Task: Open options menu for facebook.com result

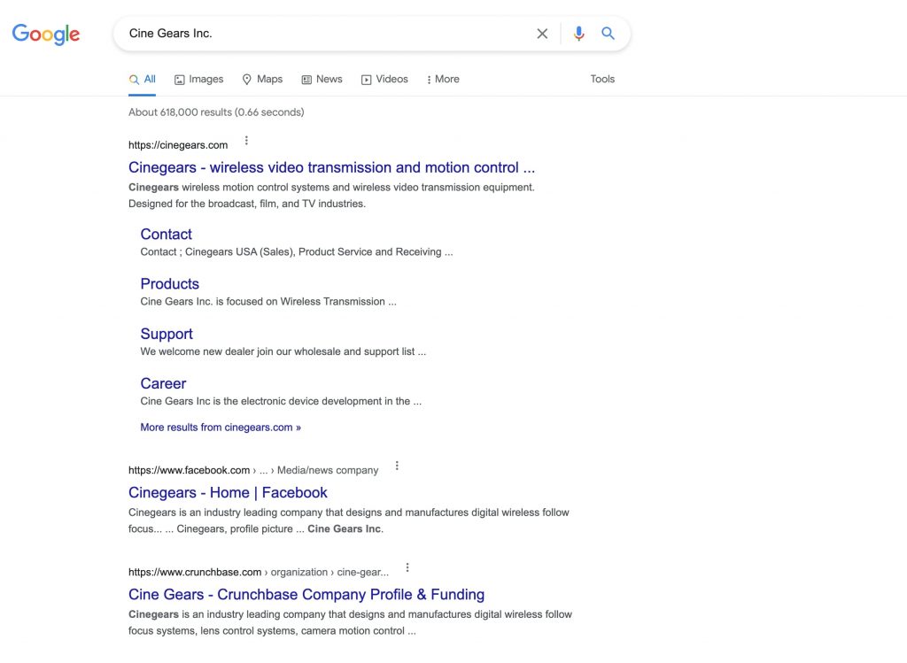Action: pyautogui.click(x=397, y=466)
